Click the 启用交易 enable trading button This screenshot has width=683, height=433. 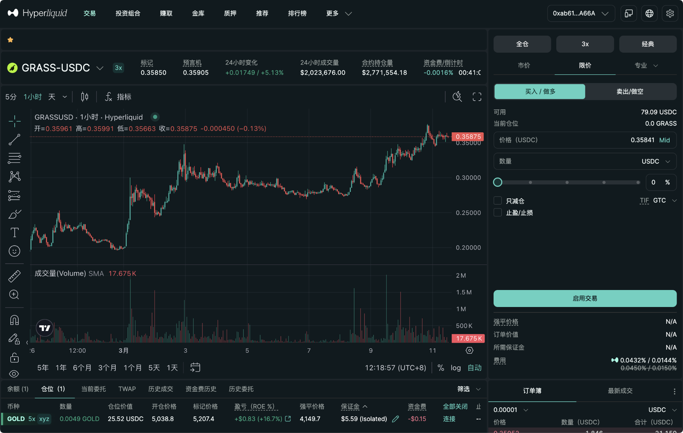(x=585, y=298)
